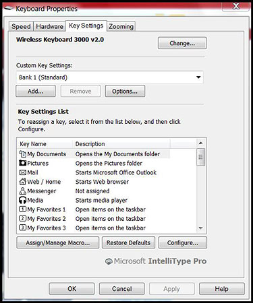Click the Configure... button
The image size is (253, 303).
(x=183, y=242)
